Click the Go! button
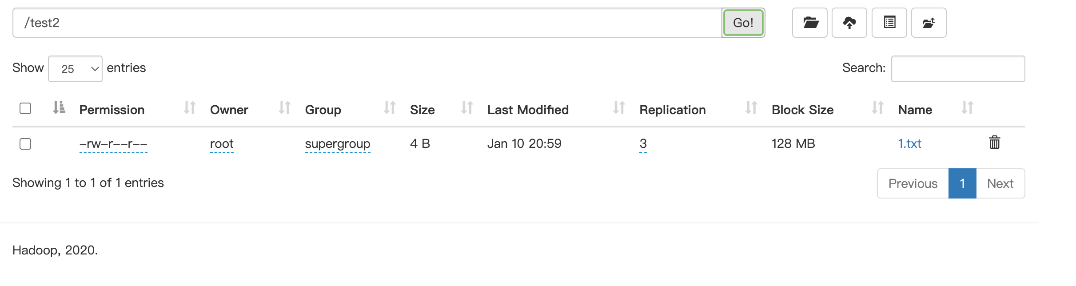 [743, 23]
